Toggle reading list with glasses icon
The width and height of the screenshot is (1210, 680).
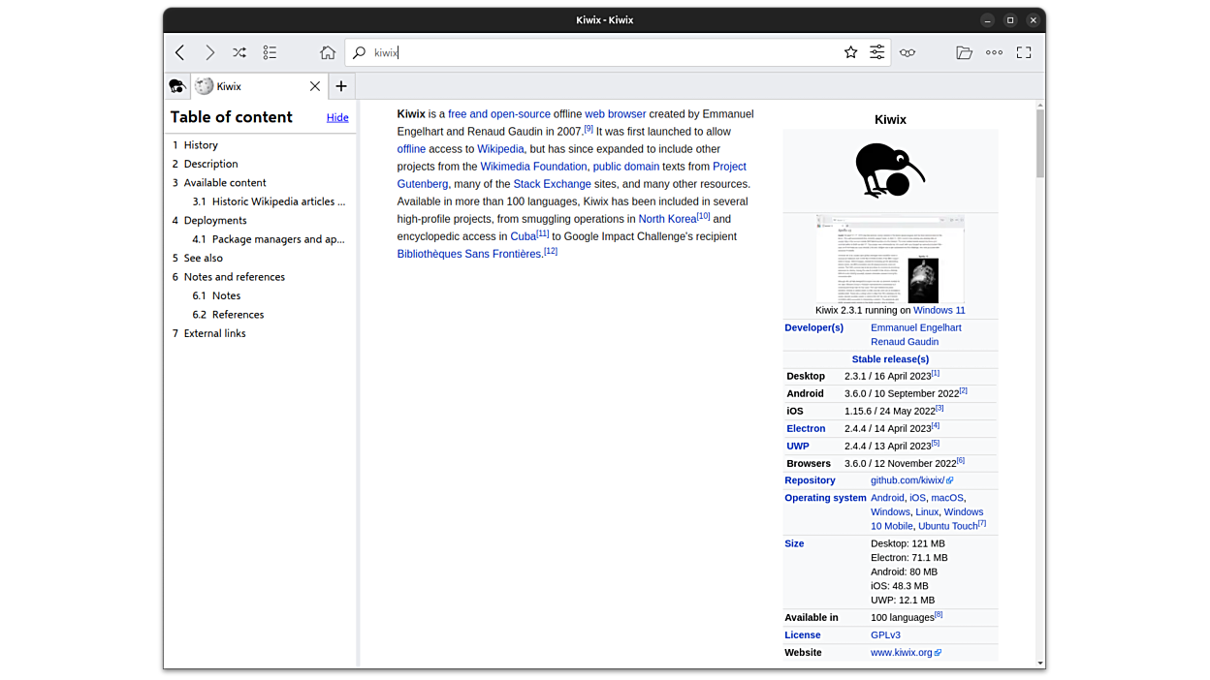907,52
